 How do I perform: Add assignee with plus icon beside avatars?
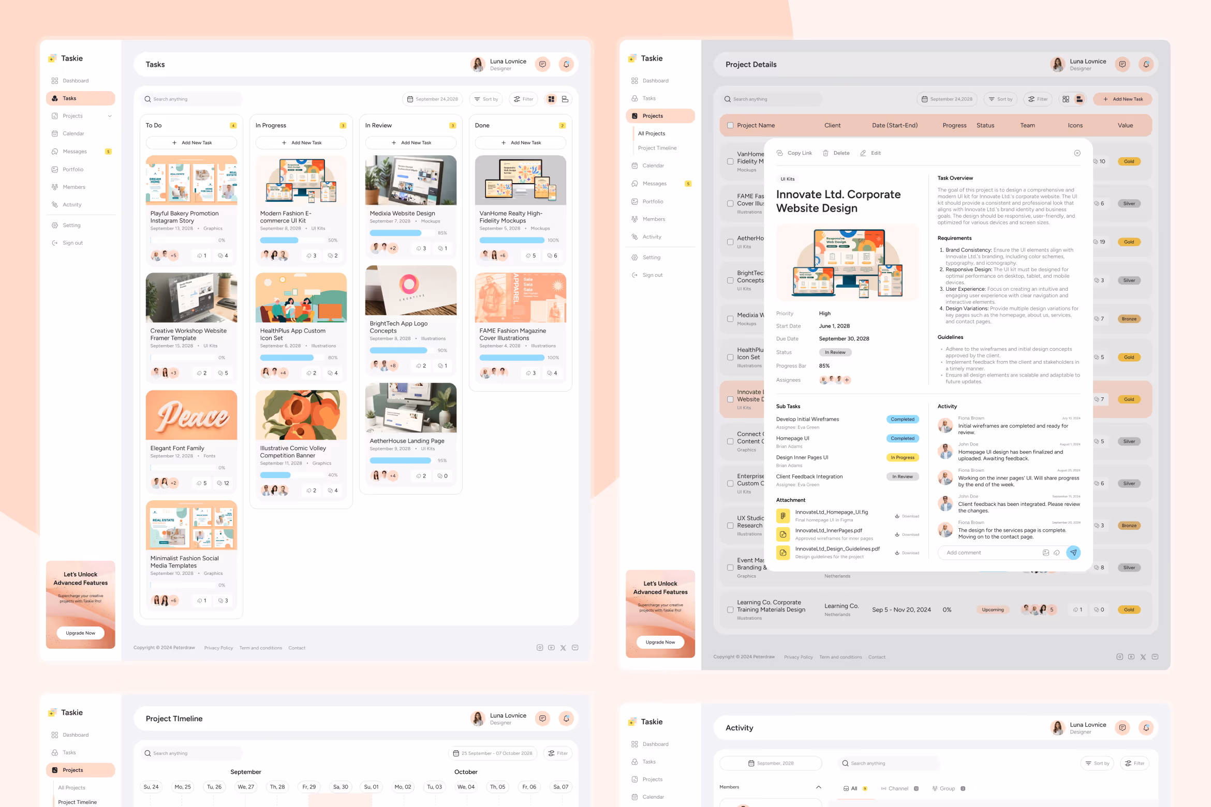847,380
